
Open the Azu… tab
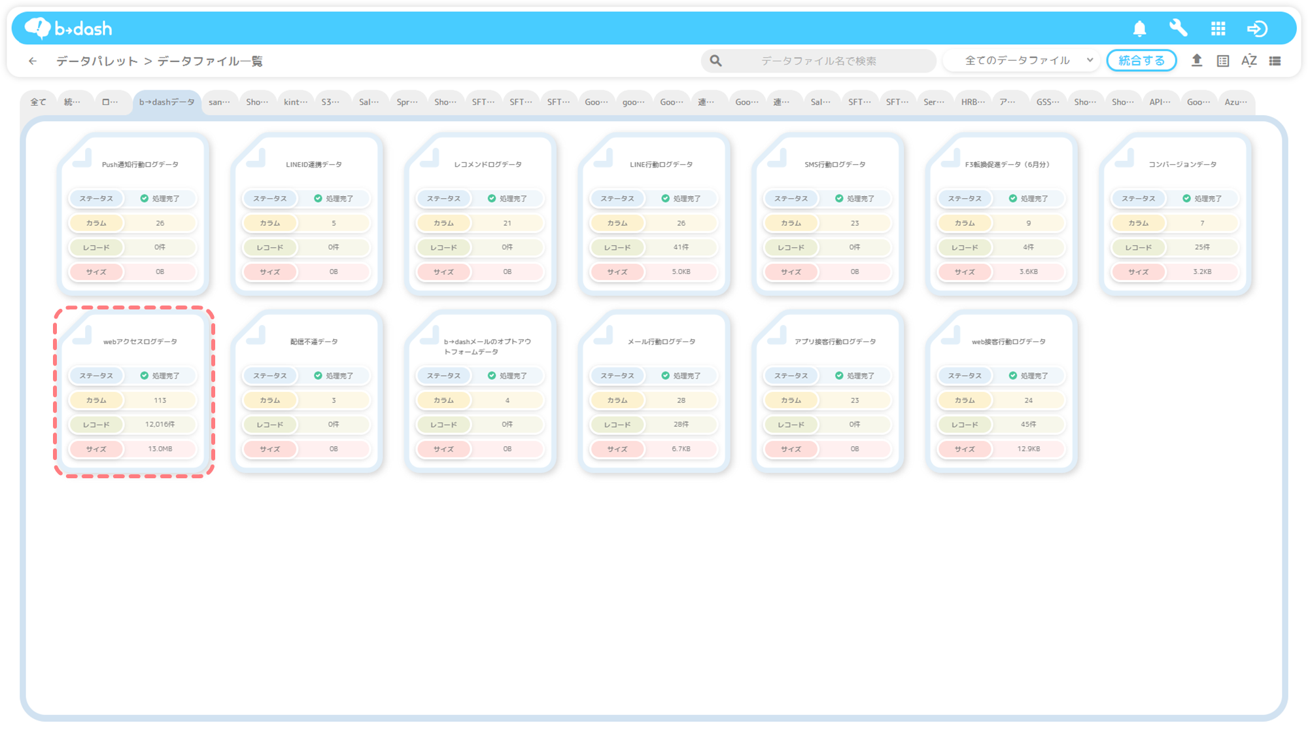[1236, 102]
